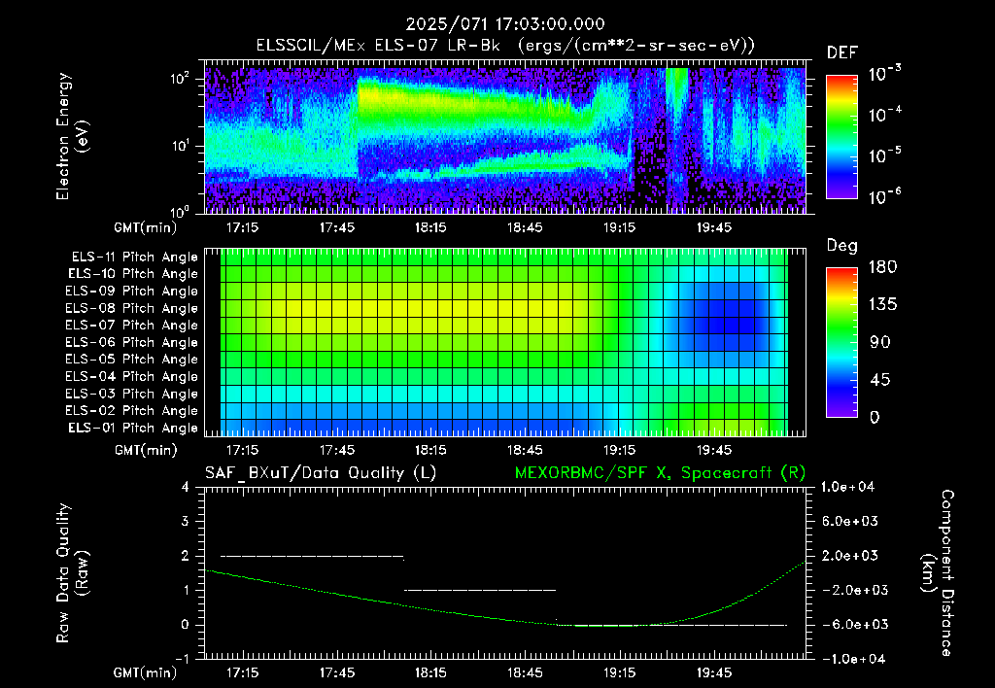Select ELS-03 Pitch Angle row label
Image resolution: width=995 pixels, height=688 pixels.
131,394
